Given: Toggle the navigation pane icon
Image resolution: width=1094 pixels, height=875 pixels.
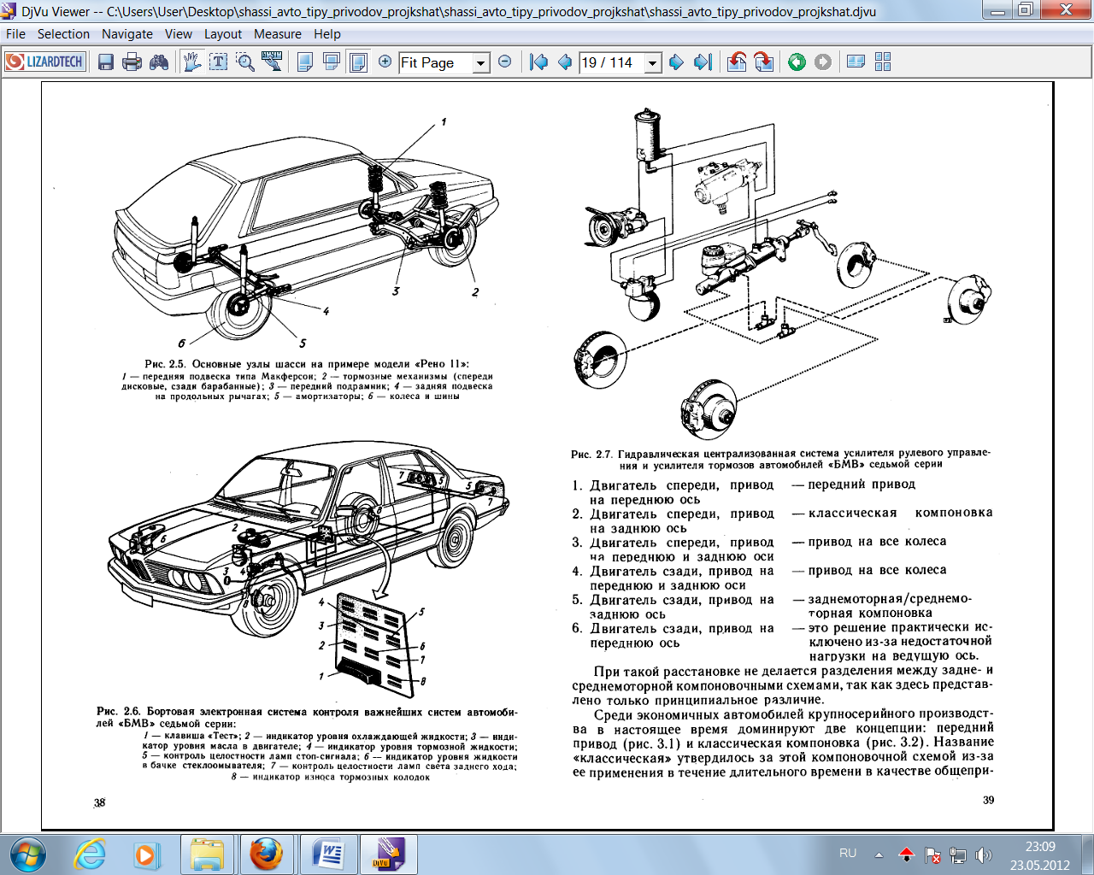Looking at the screenshot, I should [856, 62].
